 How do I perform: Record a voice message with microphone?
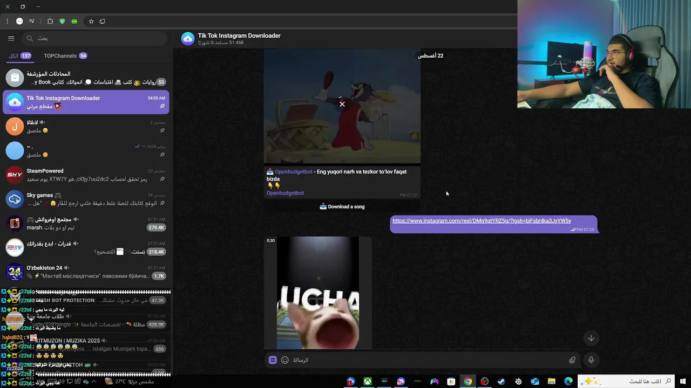[591, 360]
